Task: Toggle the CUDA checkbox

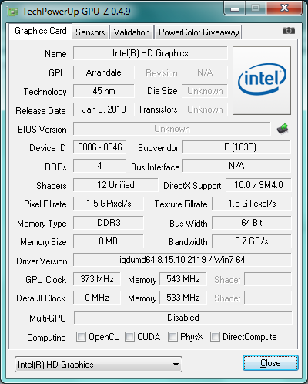Action: click(129, 336)
